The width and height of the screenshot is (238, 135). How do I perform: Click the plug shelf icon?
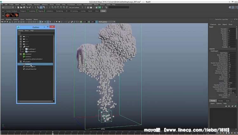[17, 15]
